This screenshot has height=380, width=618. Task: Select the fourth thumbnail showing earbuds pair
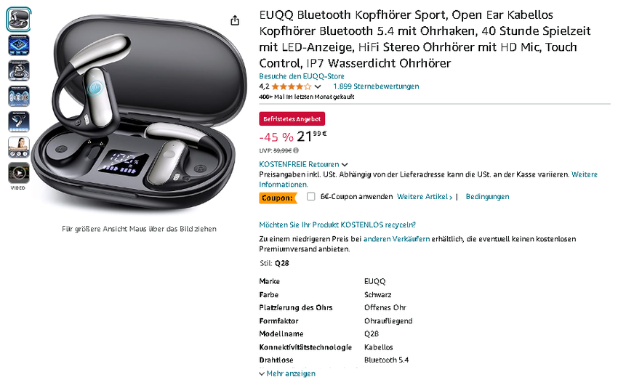(x=18, y=96)
